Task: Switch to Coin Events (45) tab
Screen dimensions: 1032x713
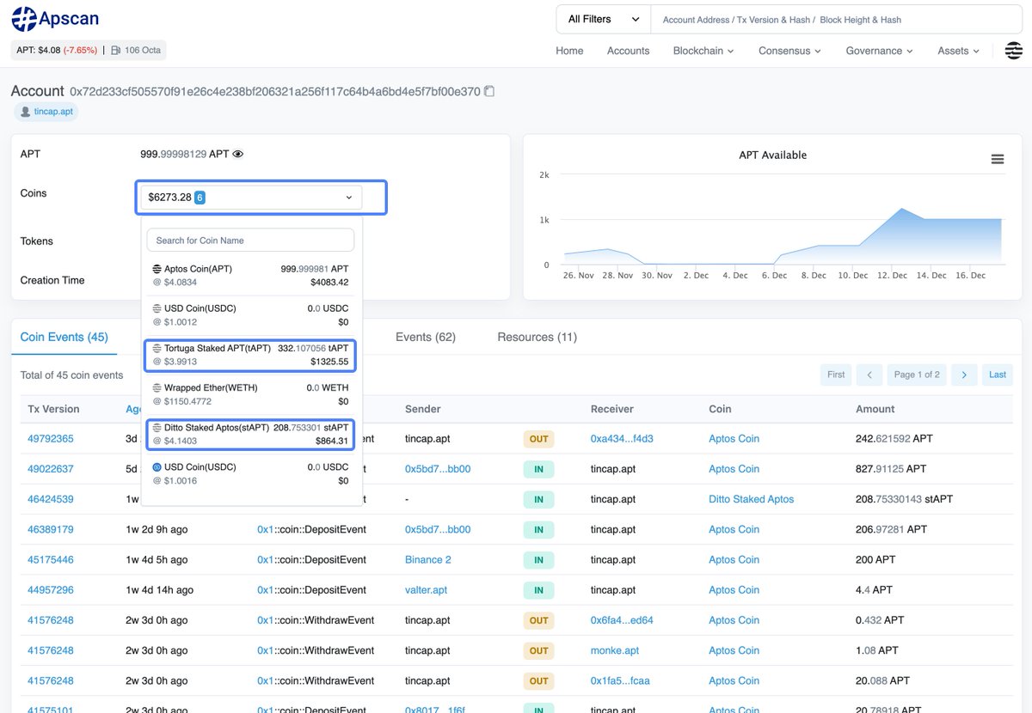Action: (x=64, y=337)
